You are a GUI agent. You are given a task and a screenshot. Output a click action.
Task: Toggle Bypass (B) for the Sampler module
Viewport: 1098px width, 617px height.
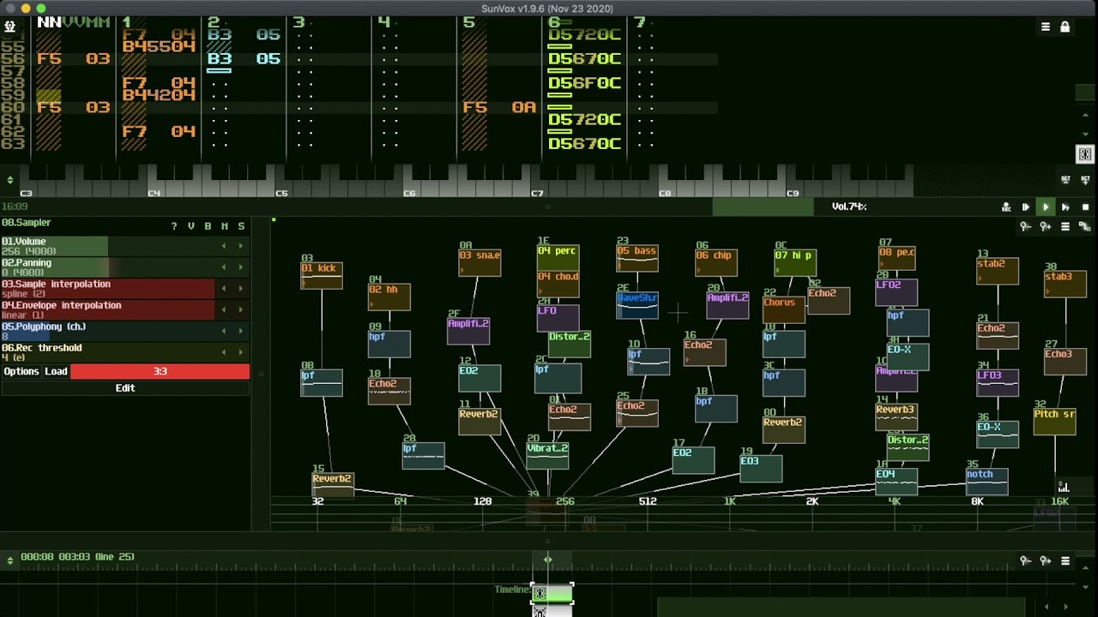pyautogui.click(x=208, y=226)
